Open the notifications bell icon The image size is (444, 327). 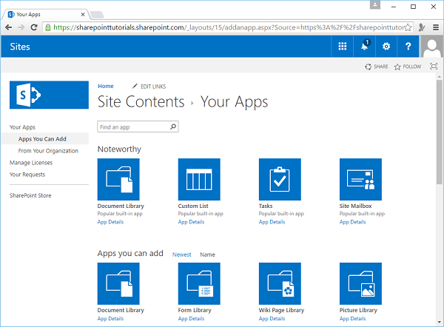pyautogui.click(x=364, y=47)
